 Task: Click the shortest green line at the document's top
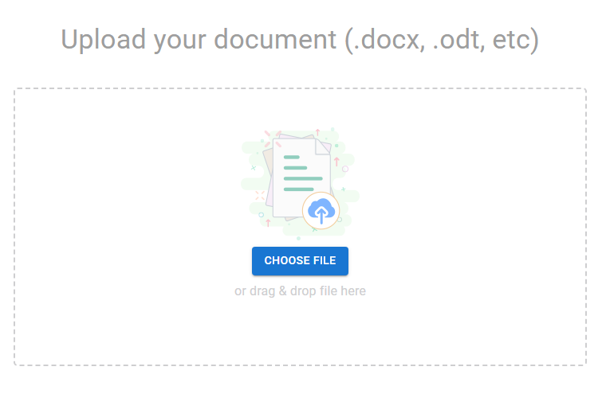tap(291, 157)
